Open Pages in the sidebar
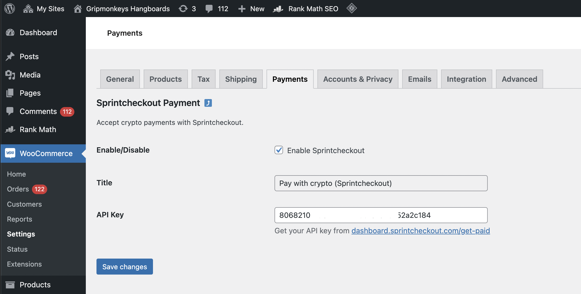This screenshot has width=581, height=294. tap(30, 93)
